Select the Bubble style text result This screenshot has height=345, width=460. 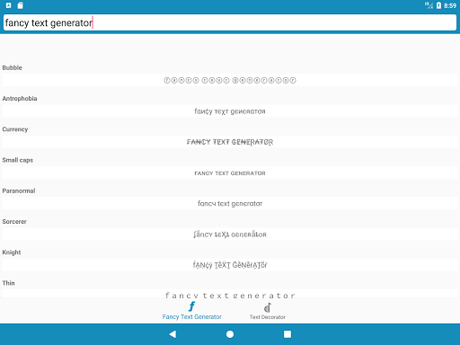[x=230, y=80]
